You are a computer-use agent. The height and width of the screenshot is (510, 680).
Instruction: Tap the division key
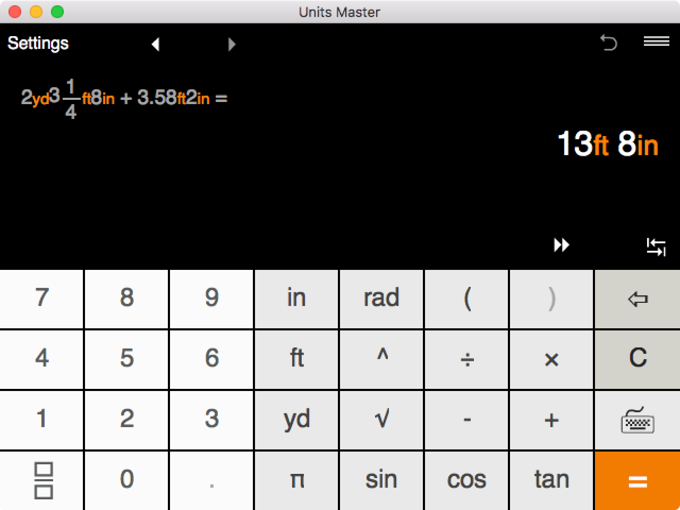click(x=466, y=360)
